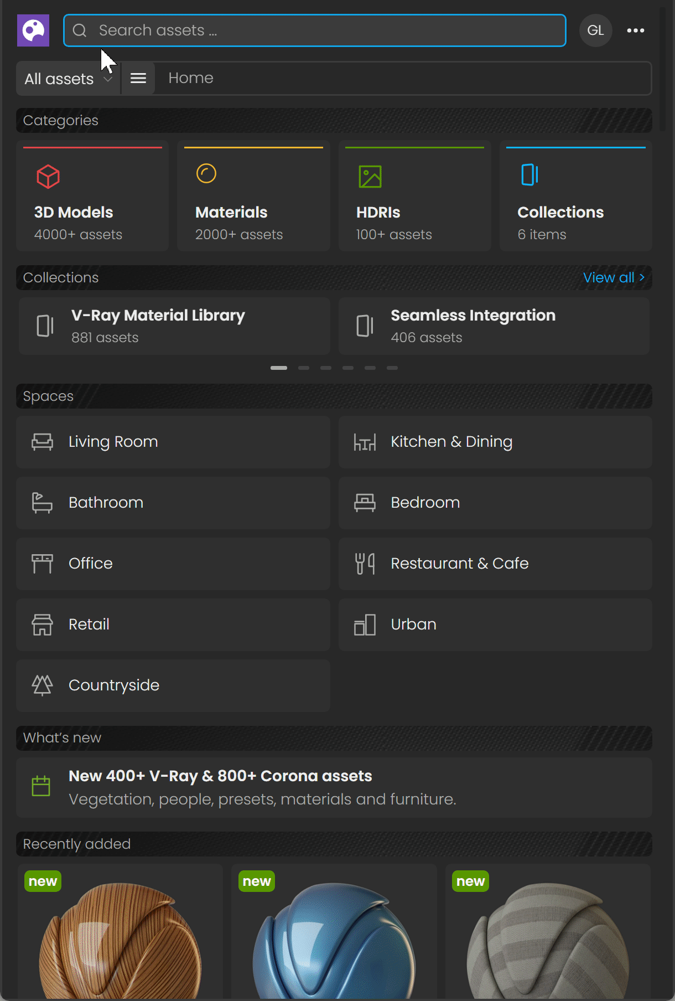Click the green image HDRIs icon
The height and width of the screenshot is (1001, 675).
pyautogui.click(x=370, y=177)
